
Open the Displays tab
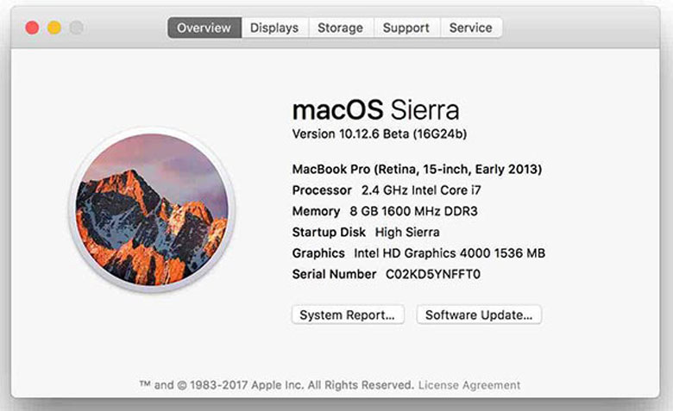coord(274,28)
